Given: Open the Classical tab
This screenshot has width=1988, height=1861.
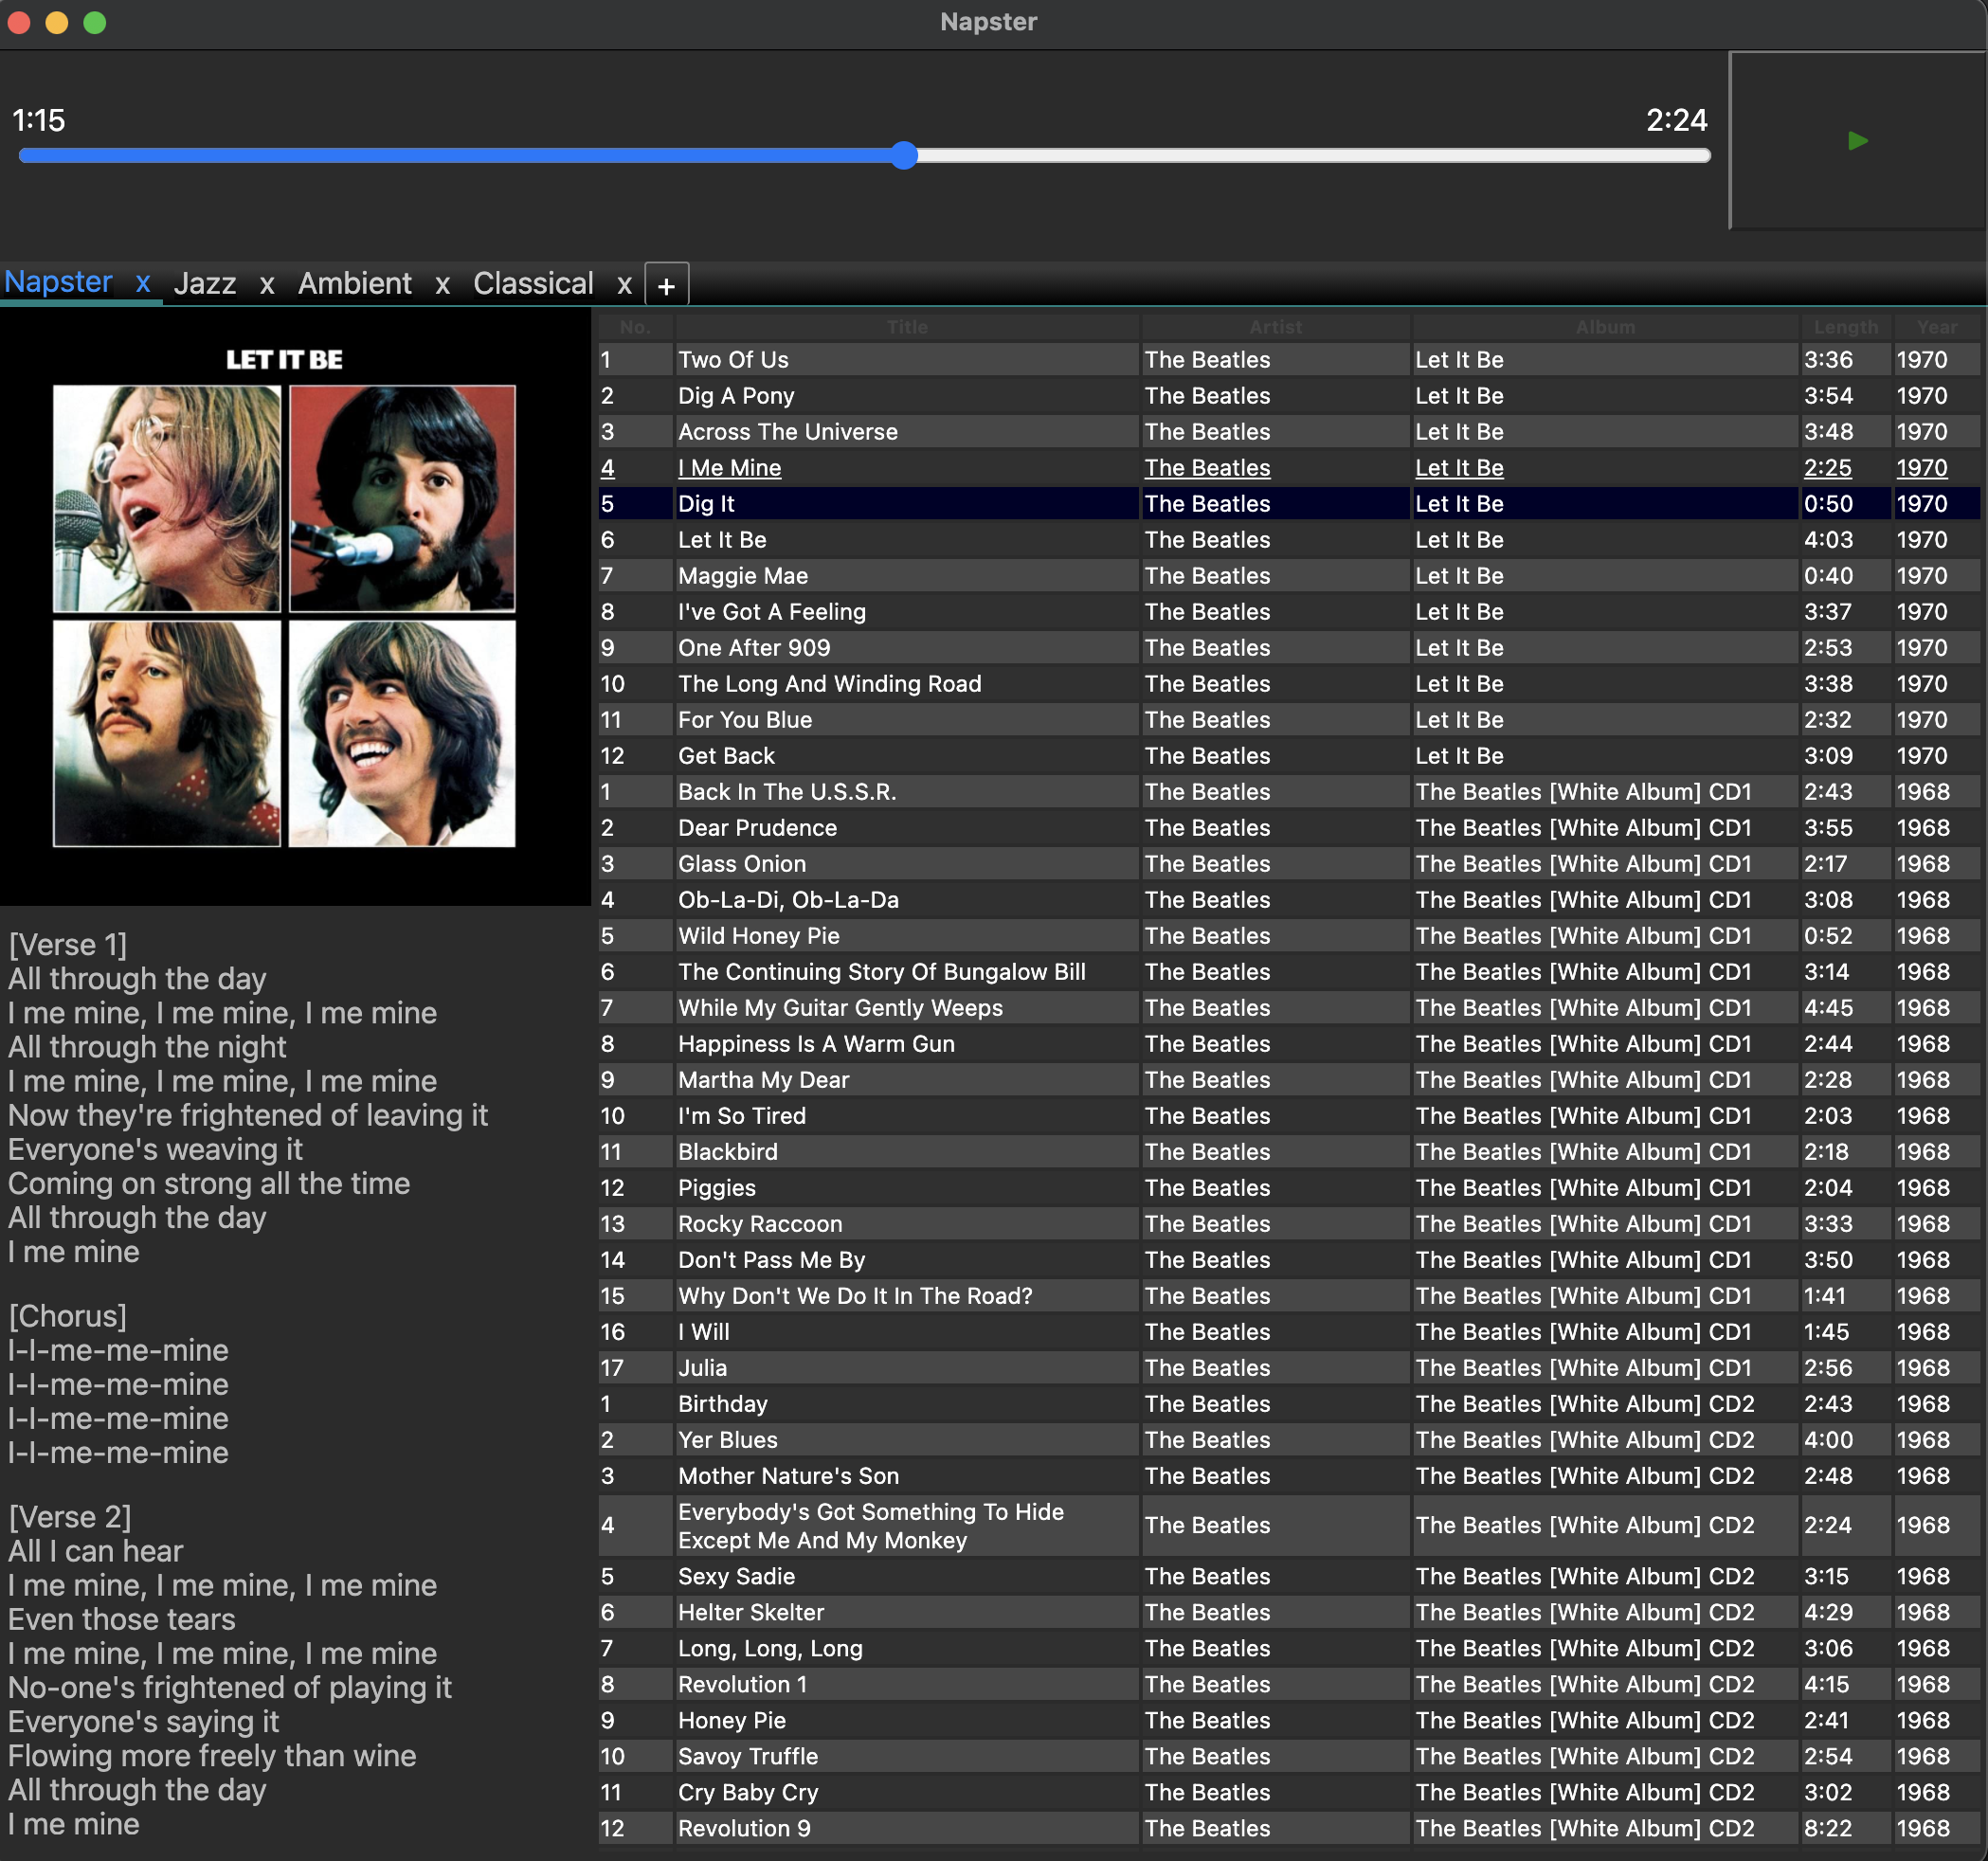Looking at the screenshot, I should coord(533,284).
